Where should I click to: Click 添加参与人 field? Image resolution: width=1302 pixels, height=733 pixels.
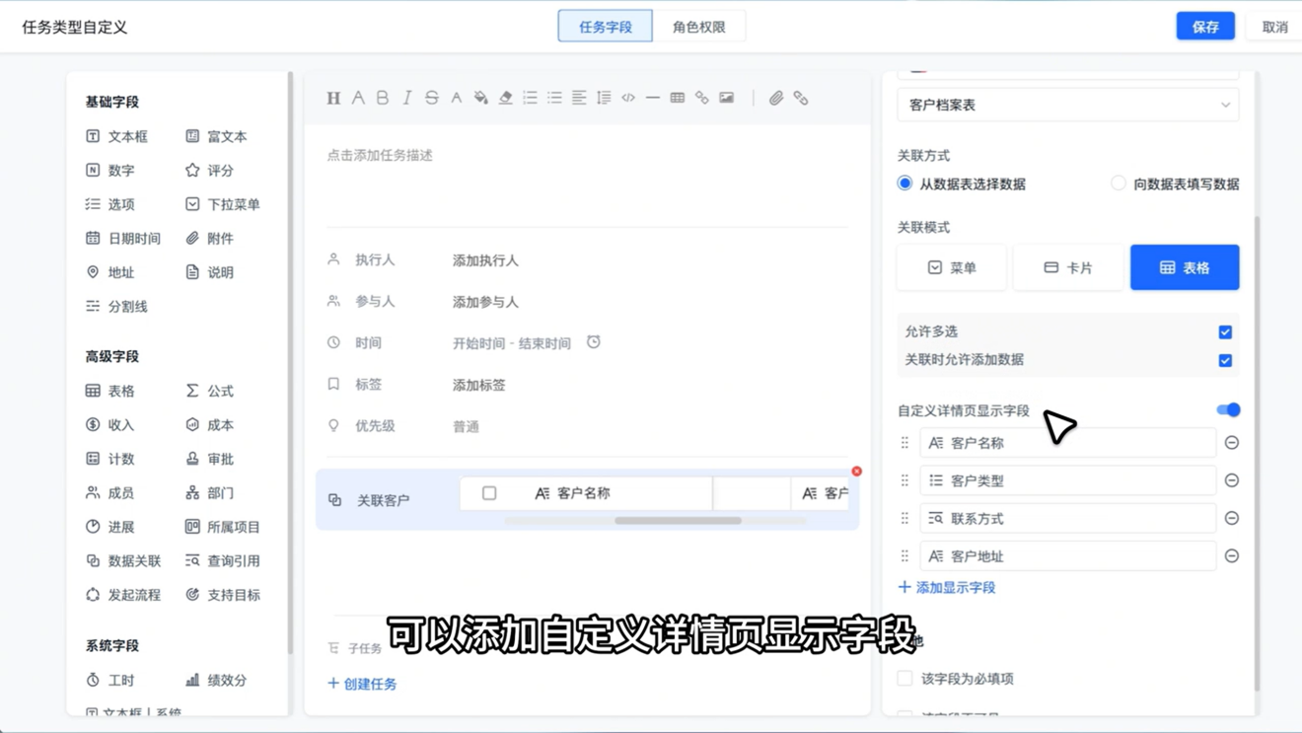485,302
